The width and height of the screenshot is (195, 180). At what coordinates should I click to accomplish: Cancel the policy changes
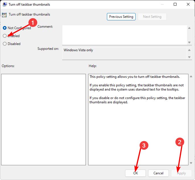pyautogui.click(x=158, y=173)
